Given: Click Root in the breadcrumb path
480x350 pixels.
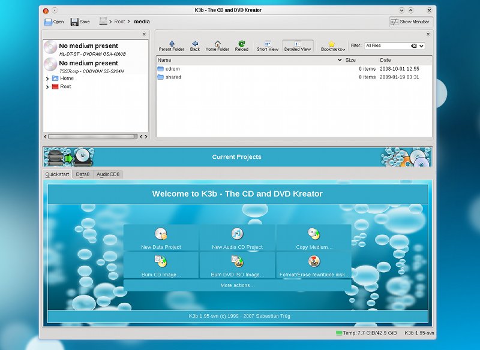Looking at the screenshot, I should [119, 22].
